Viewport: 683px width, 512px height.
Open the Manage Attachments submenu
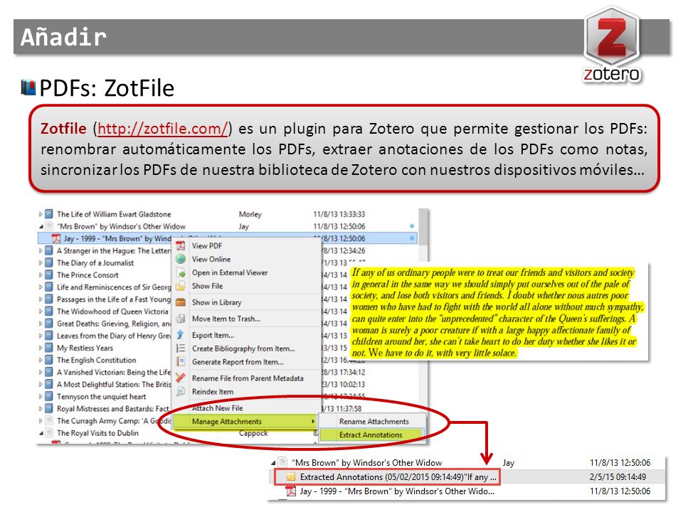point(245,422)
